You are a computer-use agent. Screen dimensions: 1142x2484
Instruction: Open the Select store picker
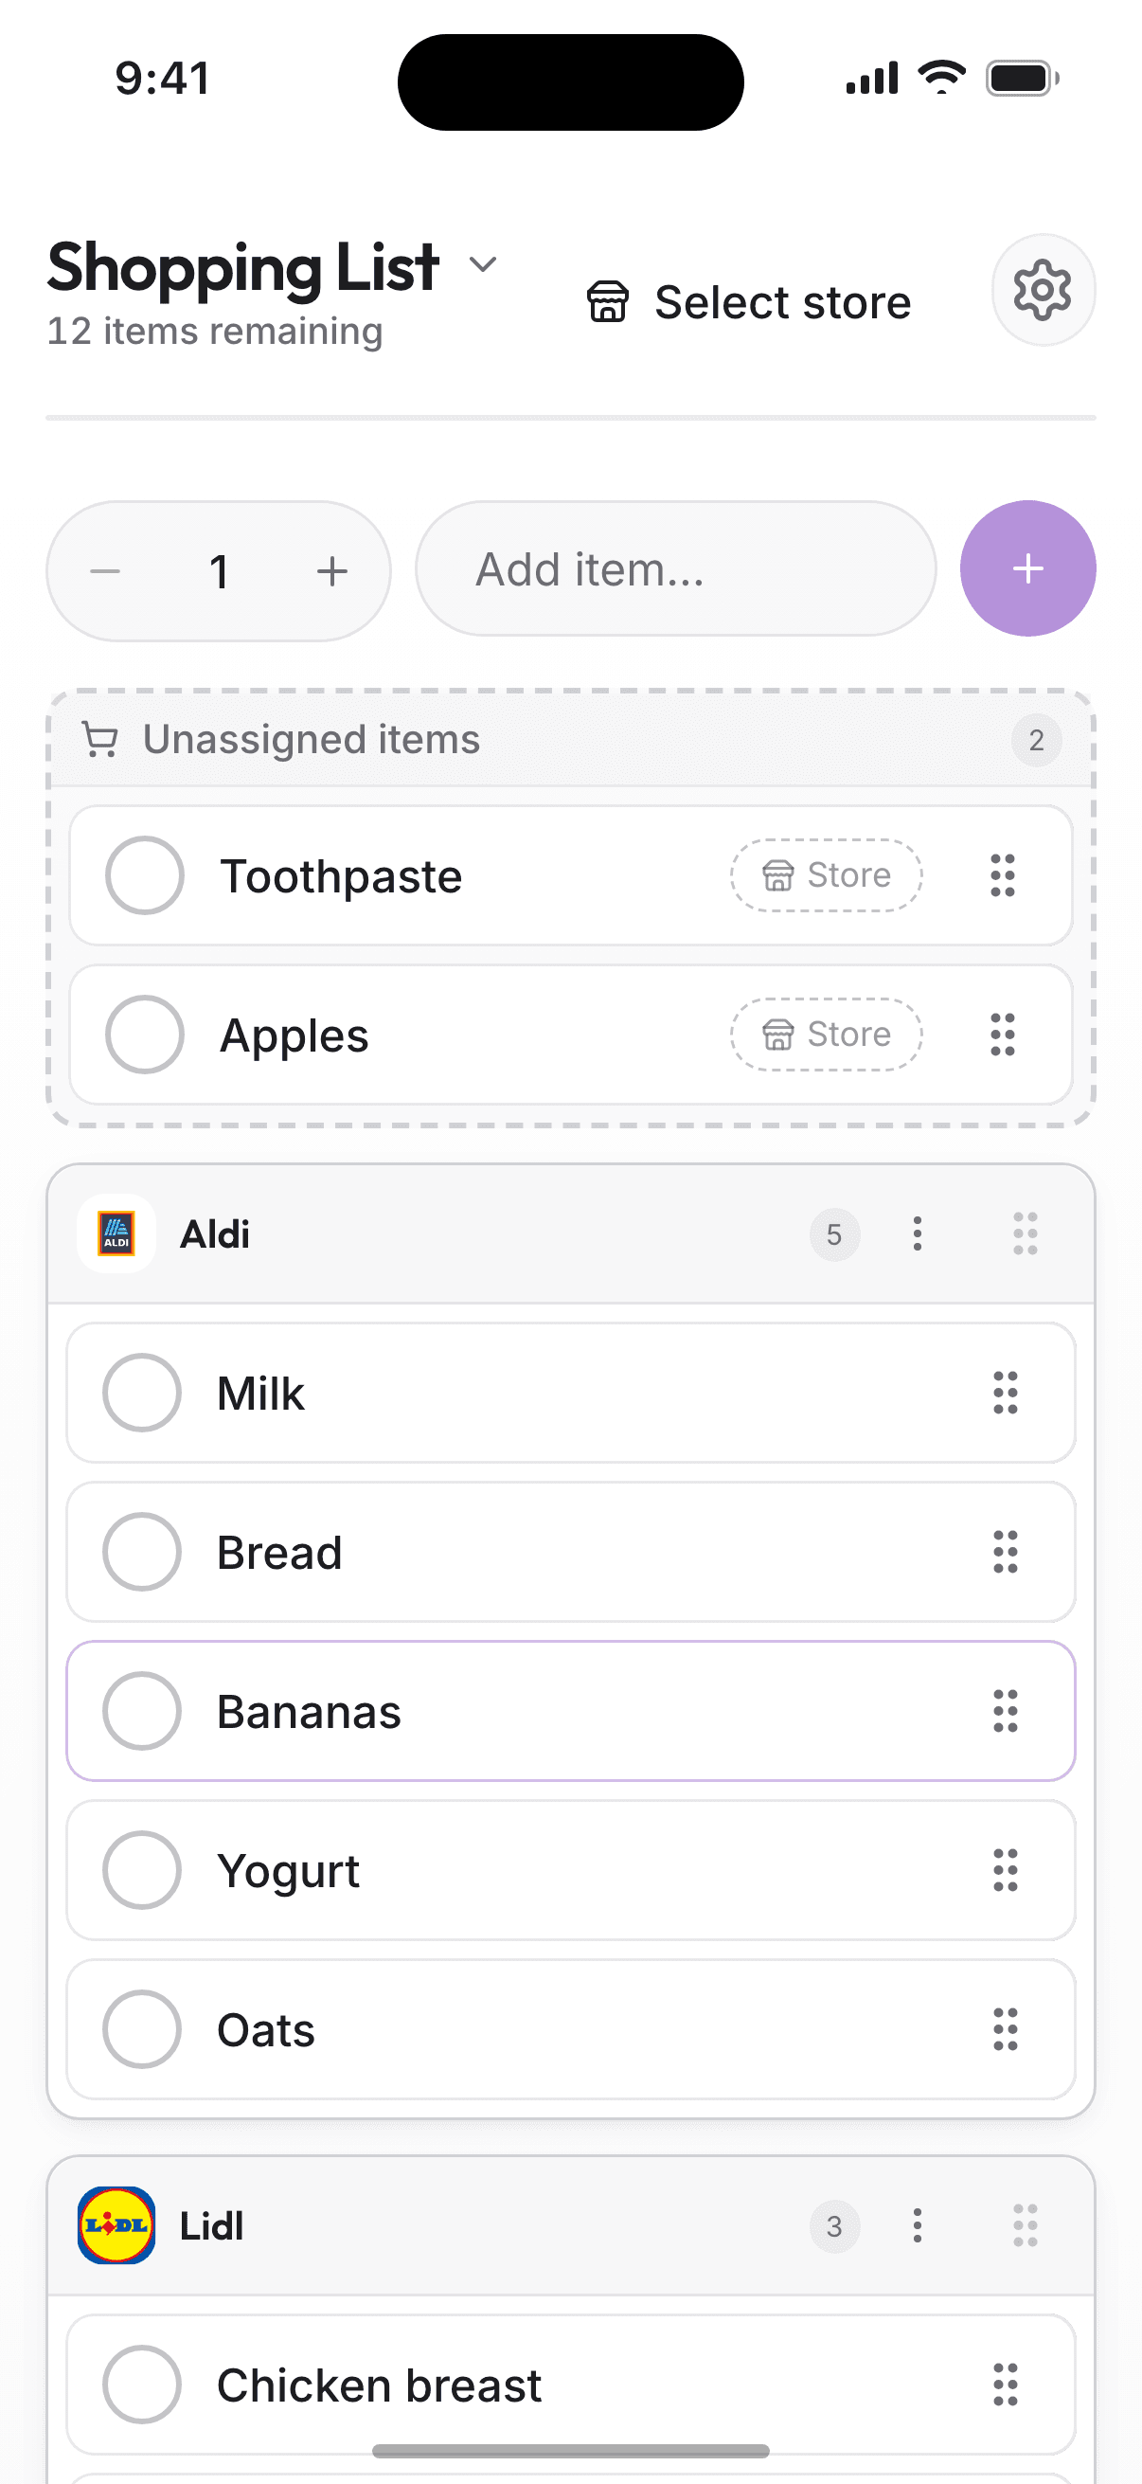[749, 302]
